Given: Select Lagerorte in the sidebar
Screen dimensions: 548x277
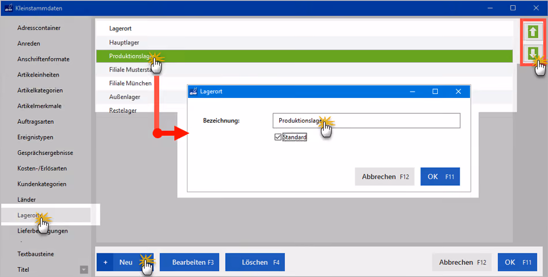Looking at the screenshot, I should [46, 215].
